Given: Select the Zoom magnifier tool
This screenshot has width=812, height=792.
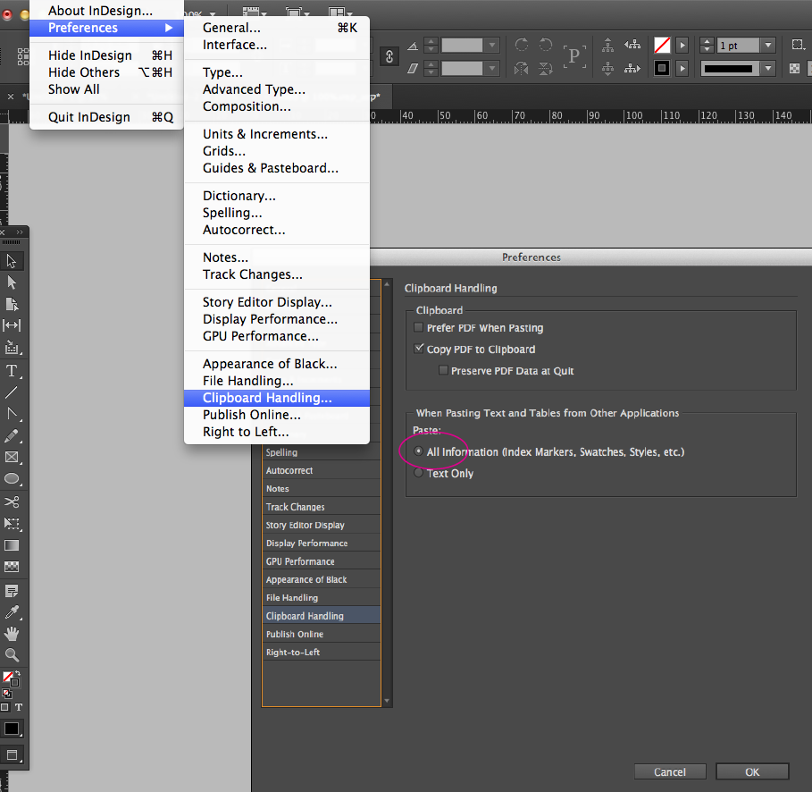Looking at the screenshot, I should tap(12, 654).
